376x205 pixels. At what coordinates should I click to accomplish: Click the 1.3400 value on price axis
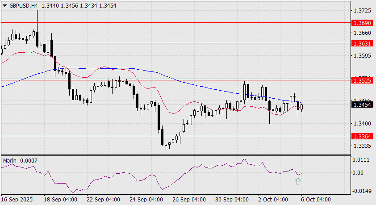362,124
